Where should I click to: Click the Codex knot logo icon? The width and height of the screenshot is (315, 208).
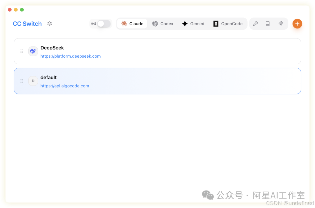pyautogui.click(x=155, y=24)
